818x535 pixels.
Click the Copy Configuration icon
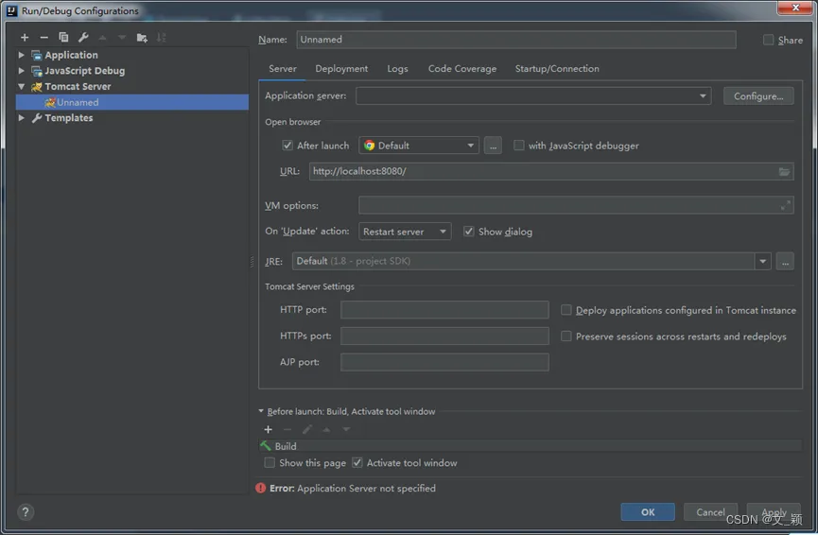point(63,38)
